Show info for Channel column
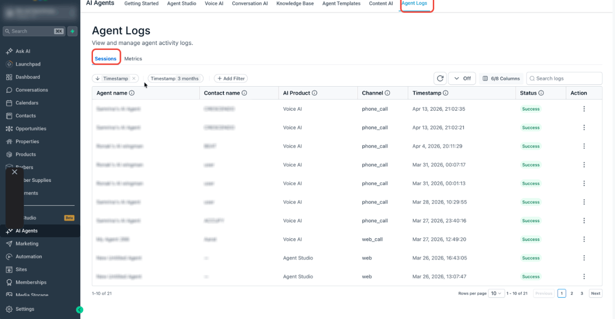The width and height of the screenshot is (615, 319). (388, 93)
